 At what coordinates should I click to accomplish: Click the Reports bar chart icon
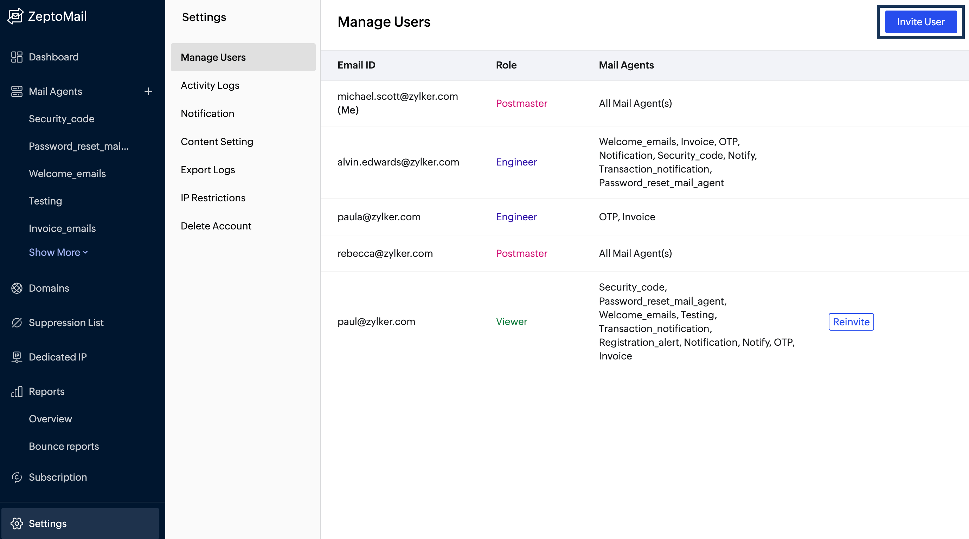tap(17, 391)
